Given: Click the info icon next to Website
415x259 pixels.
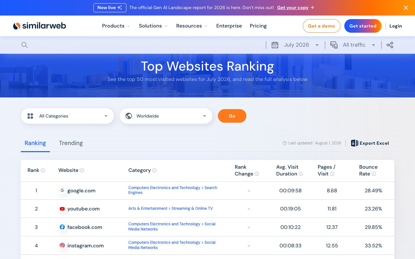Looking at the screenshot, I should click(82, 170).
